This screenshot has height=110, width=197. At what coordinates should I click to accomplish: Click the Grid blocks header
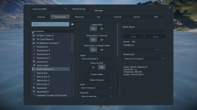(53, 31)
